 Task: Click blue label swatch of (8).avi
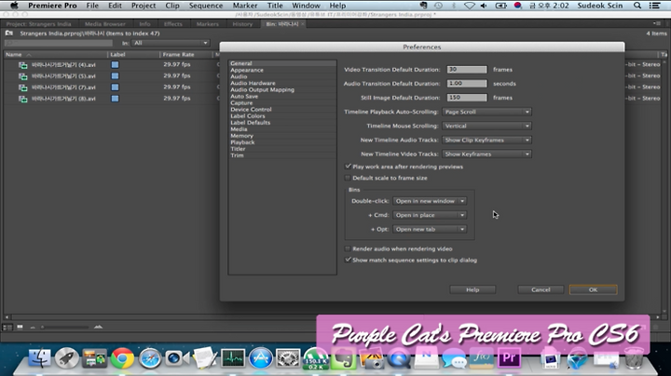[x=115, y=99]
